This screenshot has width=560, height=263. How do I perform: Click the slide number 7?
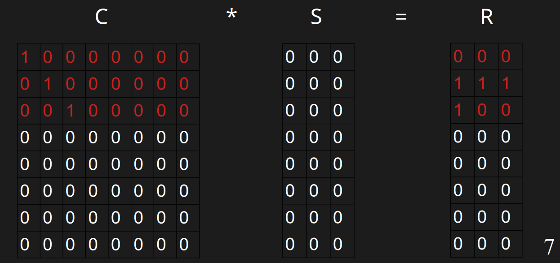(549, 247)
